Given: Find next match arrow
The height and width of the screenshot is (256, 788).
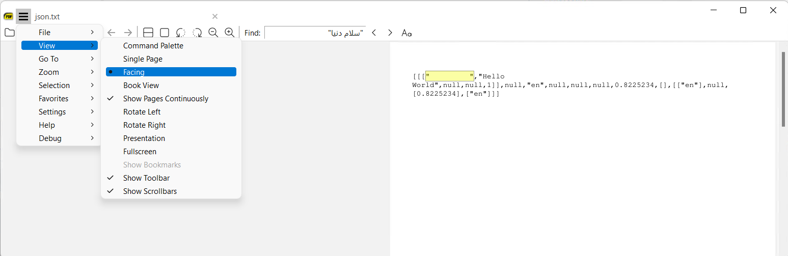Looking at the screenshot, I should point(390,33).
